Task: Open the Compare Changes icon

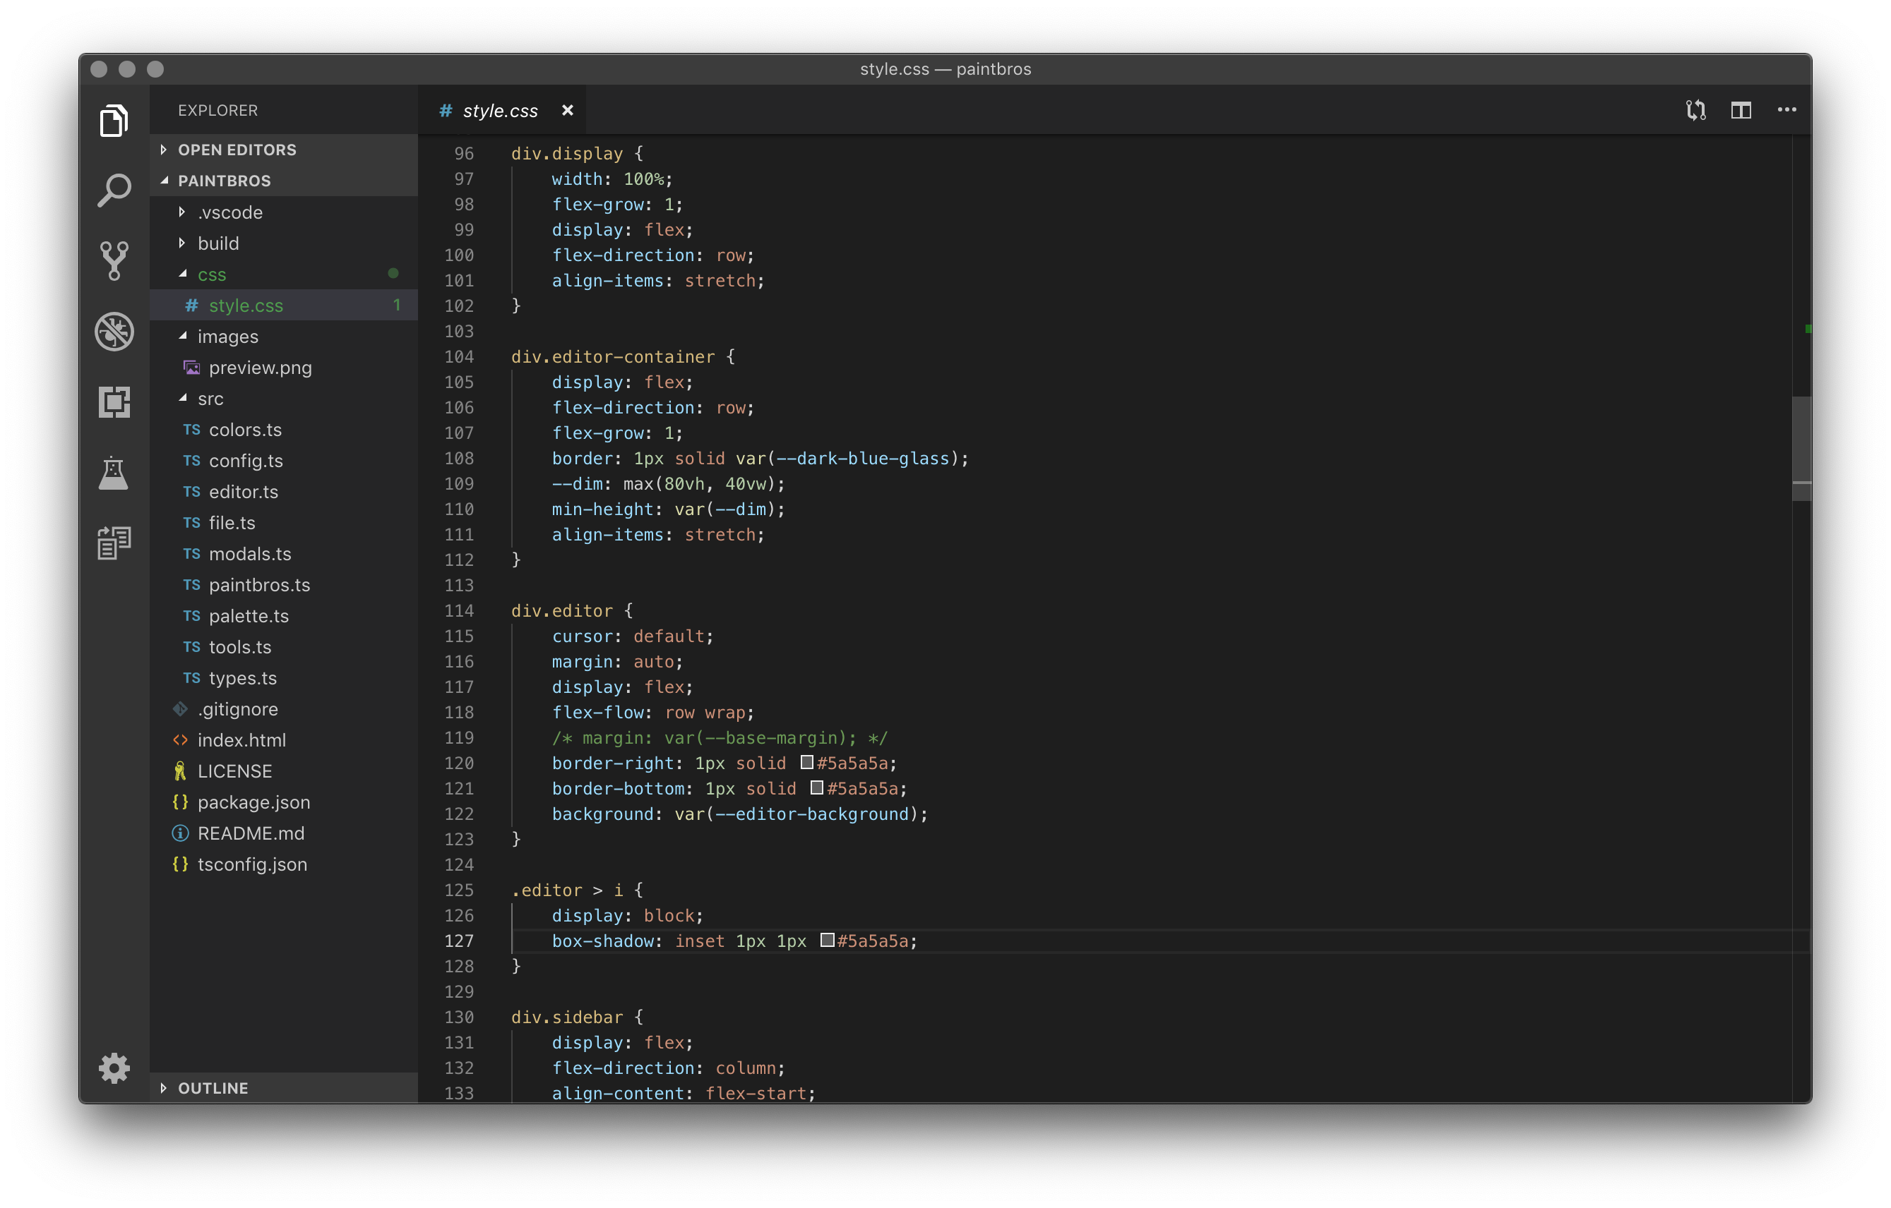Action: (1695, 110)
